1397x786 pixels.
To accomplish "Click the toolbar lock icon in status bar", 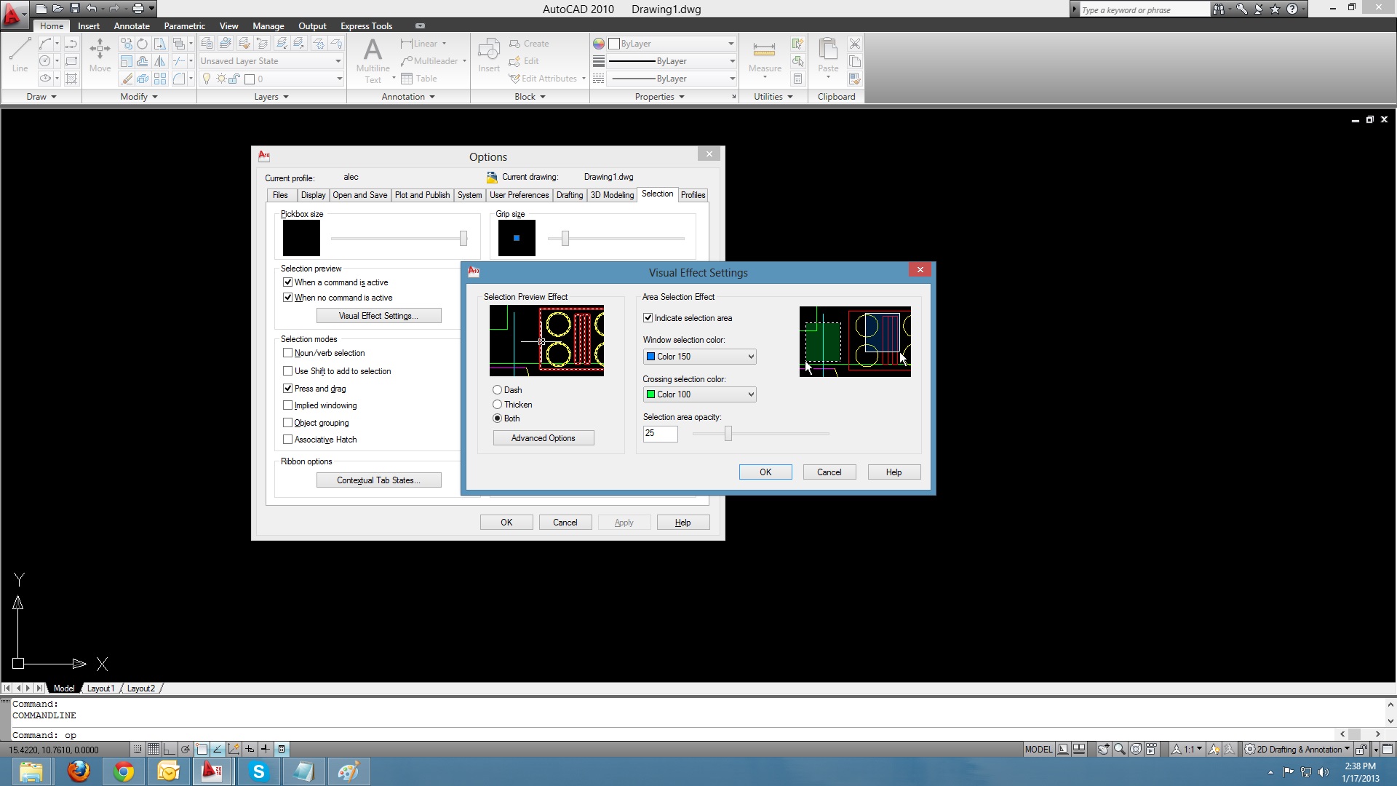I will pyautogui.click(x=1361, y=749).
